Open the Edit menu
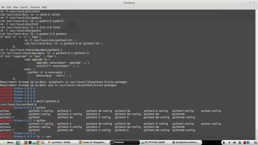 click(x=9, y=7)
